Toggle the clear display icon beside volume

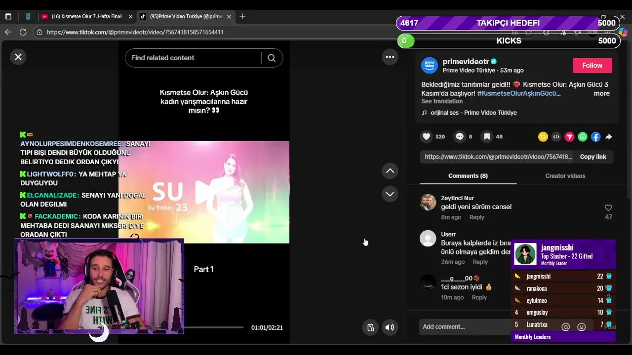point(371,327)
